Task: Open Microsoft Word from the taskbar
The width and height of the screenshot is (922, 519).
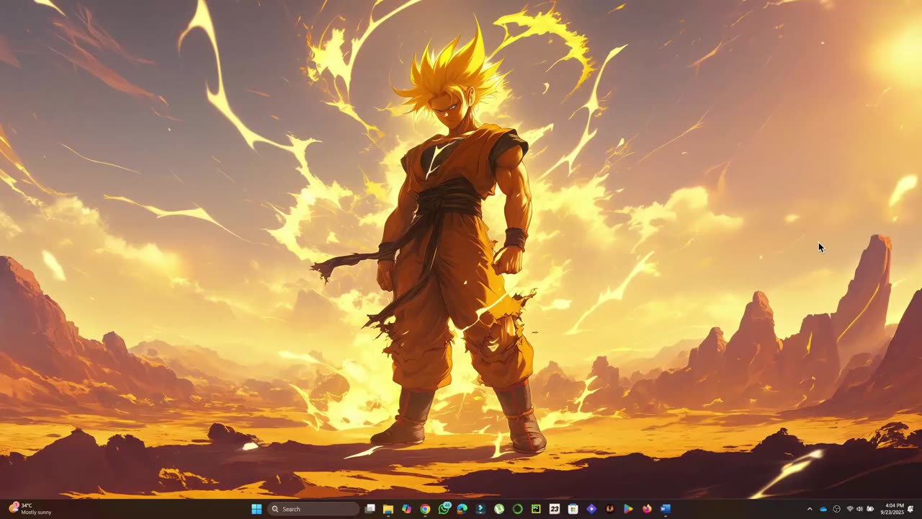Action: tap(666, 509)
